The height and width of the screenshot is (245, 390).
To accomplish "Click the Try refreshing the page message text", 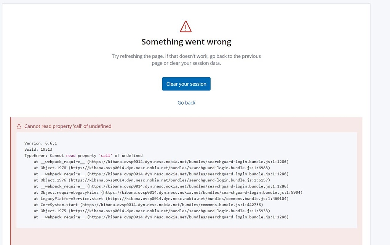I will (x=186, y=60).
